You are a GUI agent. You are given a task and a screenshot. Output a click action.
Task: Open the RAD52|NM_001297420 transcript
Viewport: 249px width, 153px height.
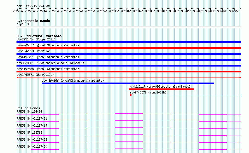(x=32, y=147)
